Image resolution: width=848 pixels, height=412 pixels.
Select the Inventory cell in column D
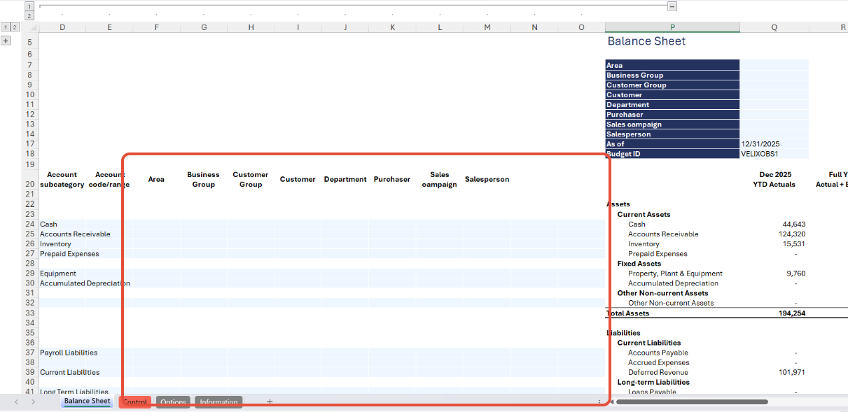(x=62, y=244)
